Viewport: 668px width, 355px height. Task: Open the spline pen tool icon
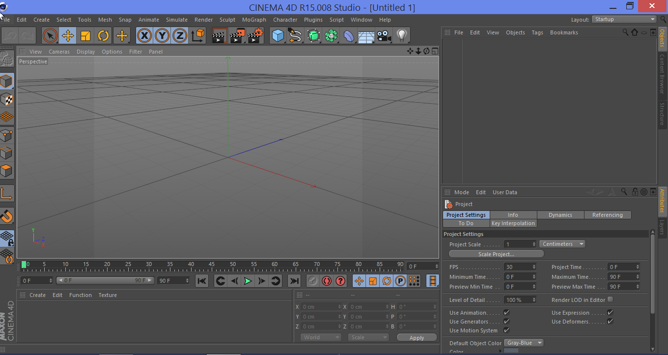click(295, 35)
